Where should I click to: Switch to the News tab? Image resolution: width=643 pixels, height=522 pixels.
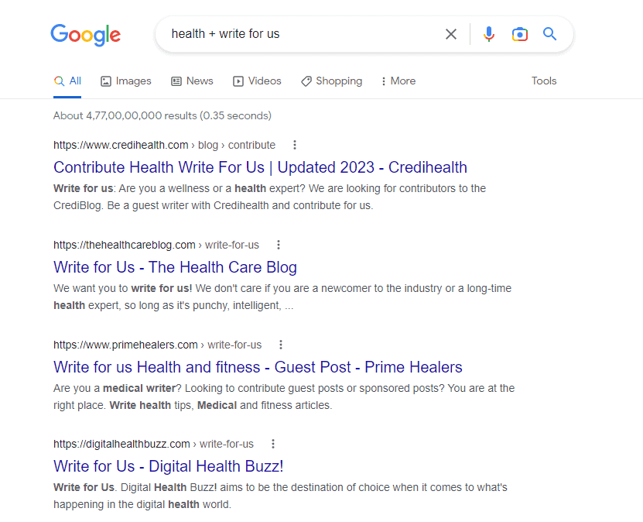click(x=192, y=81)
